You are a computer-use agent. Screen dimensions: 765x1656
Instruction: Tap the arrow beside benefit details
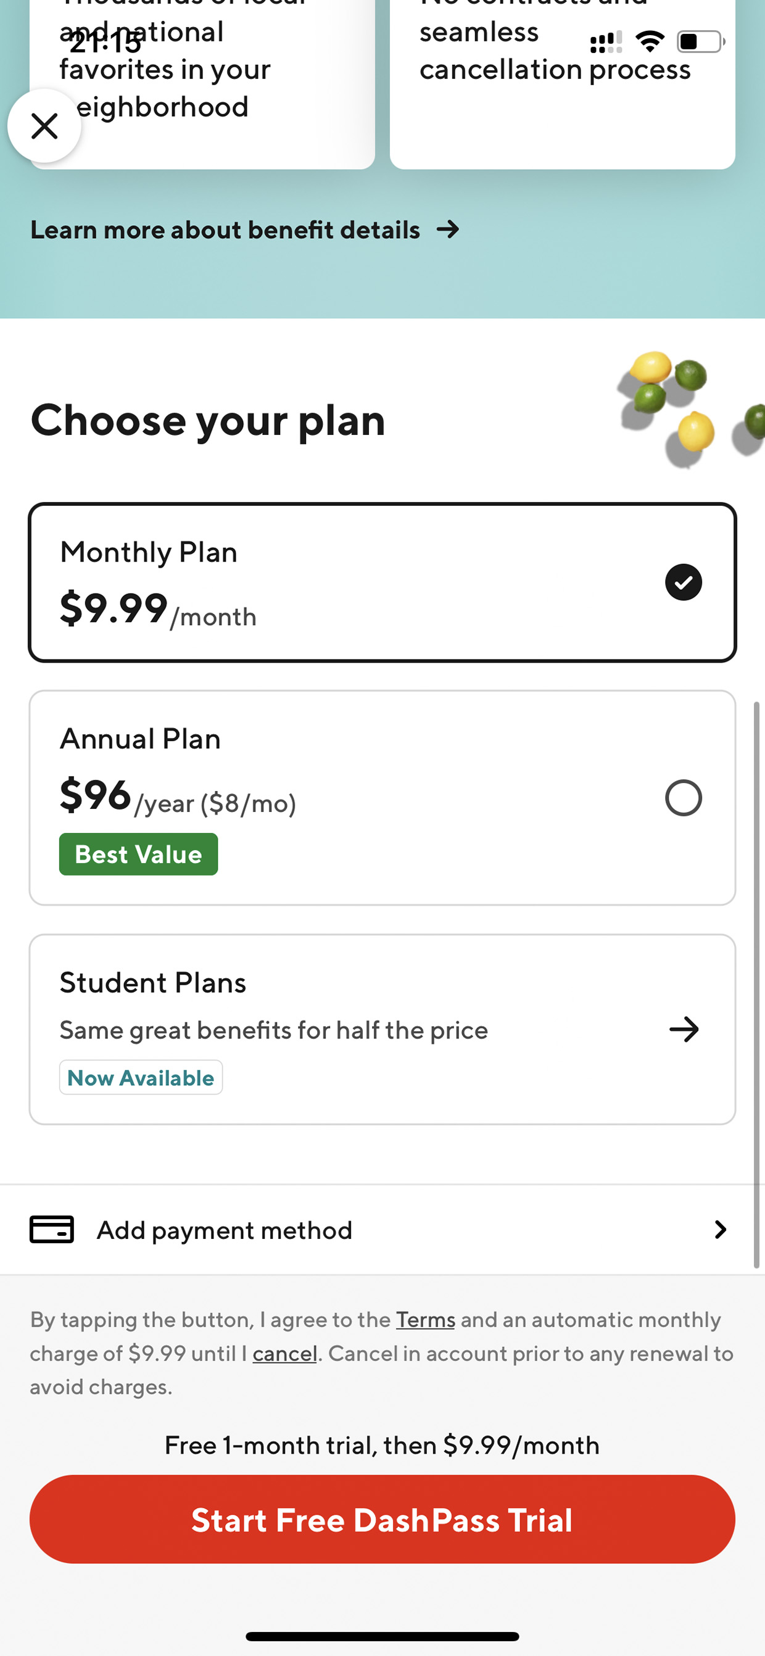[x=448, y=230]
